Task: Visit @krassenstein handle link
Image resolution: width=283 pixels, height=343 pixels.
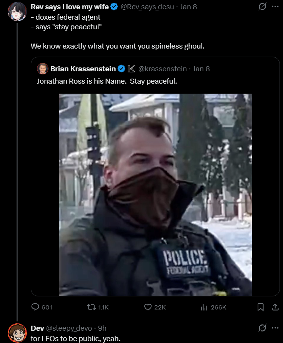Action: [x=163, y=69]
